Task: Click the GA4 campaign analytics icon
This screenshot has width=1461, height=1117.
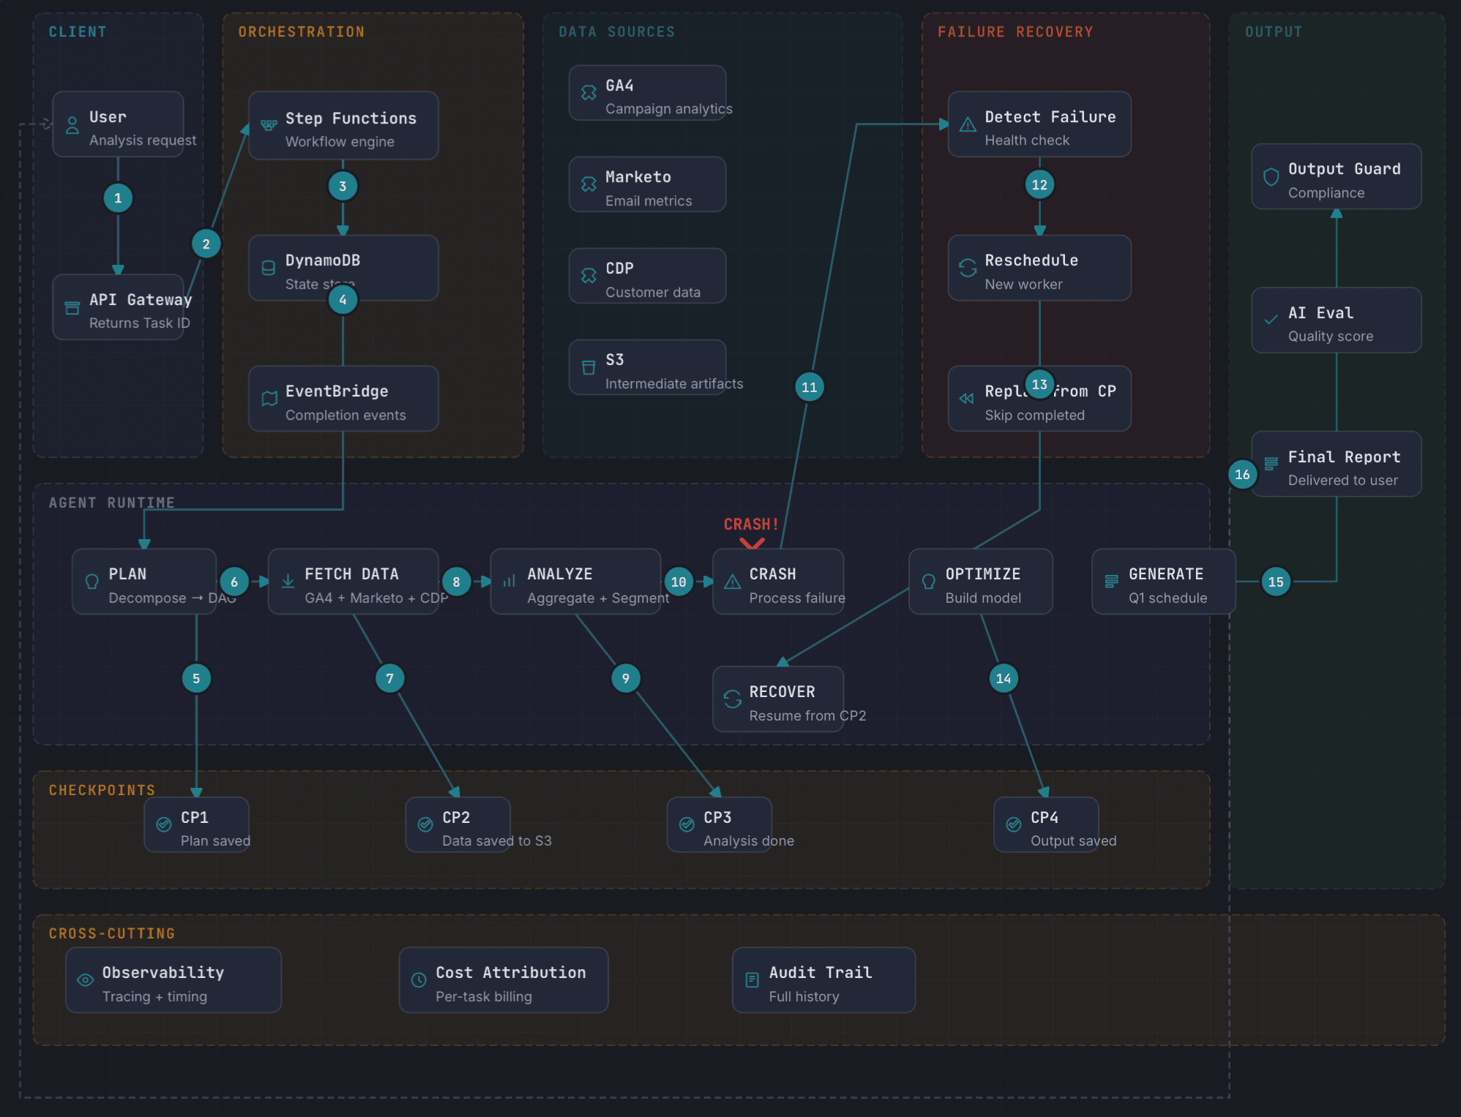Action: (588, 93)
